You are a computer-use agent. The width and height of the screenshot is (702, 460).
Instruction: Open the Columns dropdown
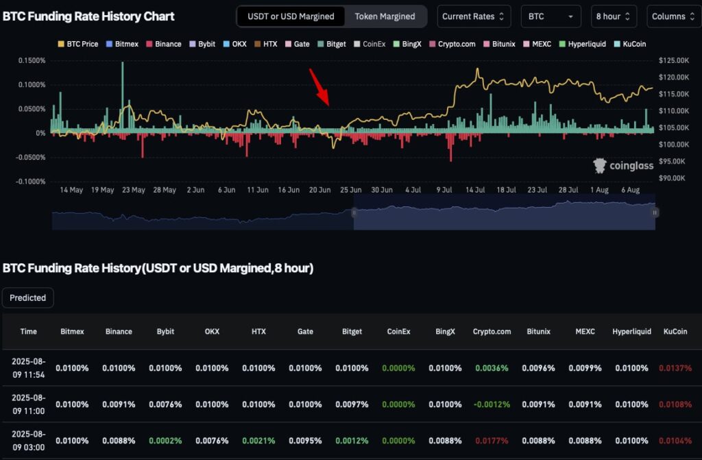[674, 16]
